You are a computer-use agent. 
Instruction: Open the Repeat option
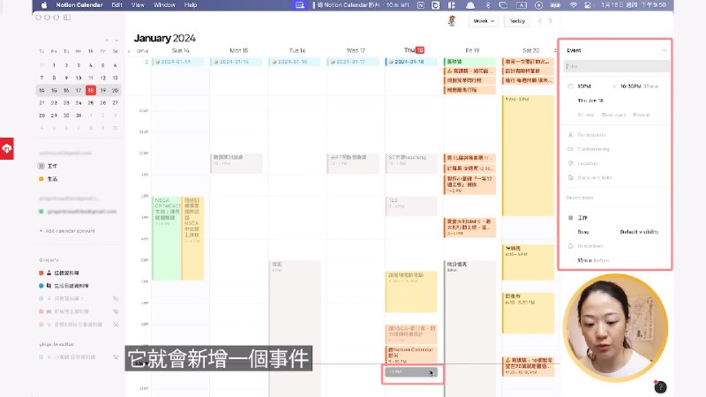click(x=642, y=115)
